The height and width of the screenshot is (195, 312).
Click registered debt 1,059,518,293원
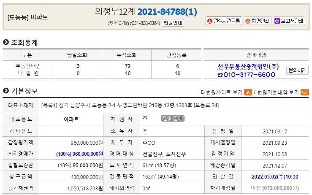pos(85,188)
